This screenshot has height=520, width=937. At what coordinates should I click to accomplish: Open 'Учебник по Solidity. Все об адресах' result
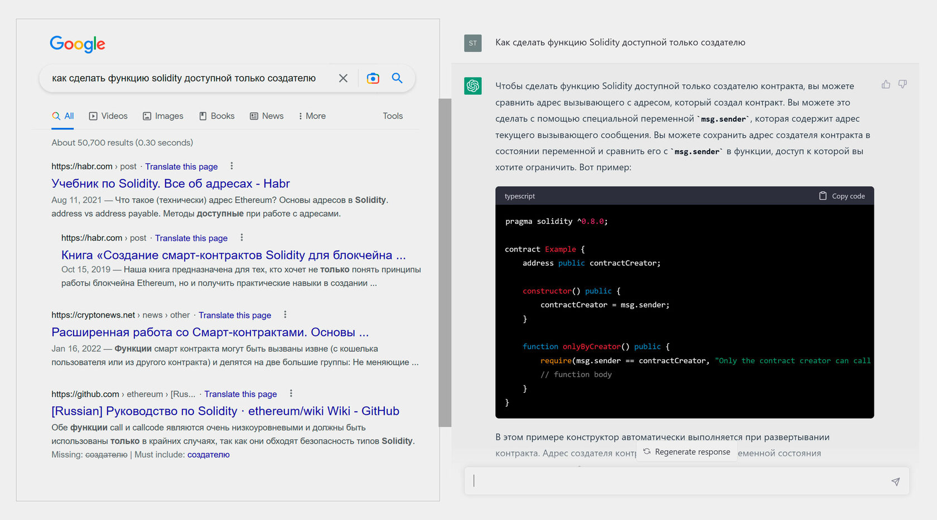coord(171,184)
